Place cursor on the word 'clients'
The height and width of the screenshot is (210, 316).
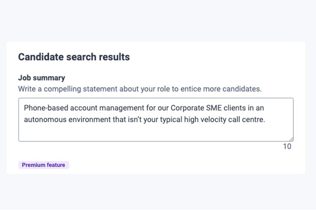[225, 108]
